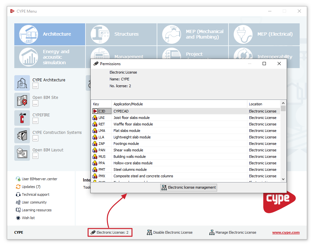The width and height of the screenshot is (313, 246).
Task: Open User BIMserver.center link
Action: click(36, 179)
